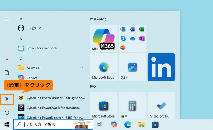Open PowerPoint in the Office tile group

(123, 48)
